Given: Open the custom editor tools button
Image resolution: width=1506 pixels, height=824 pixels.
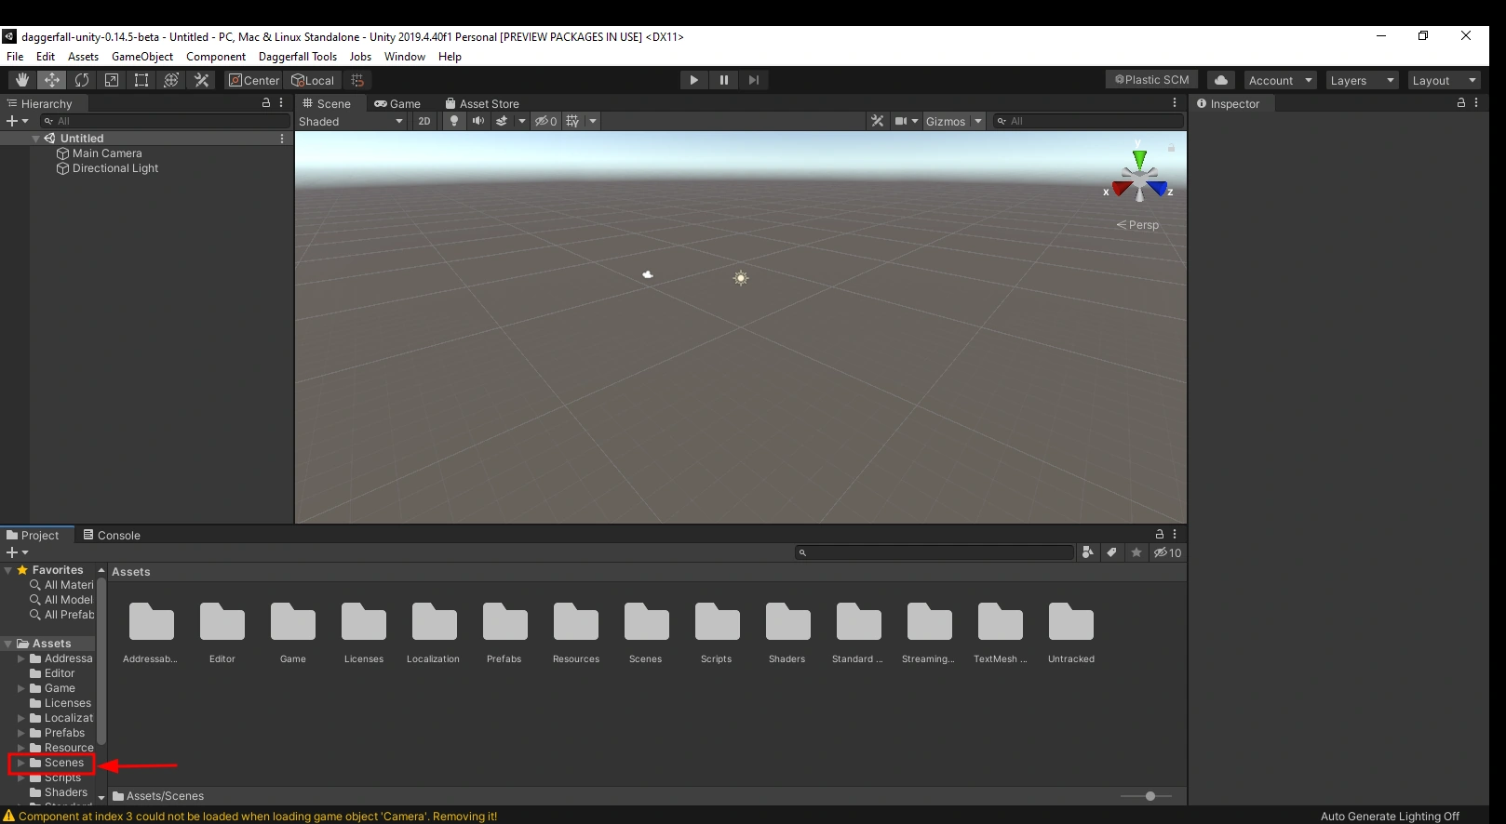Looking at the screenshot, I should (201, 80).
